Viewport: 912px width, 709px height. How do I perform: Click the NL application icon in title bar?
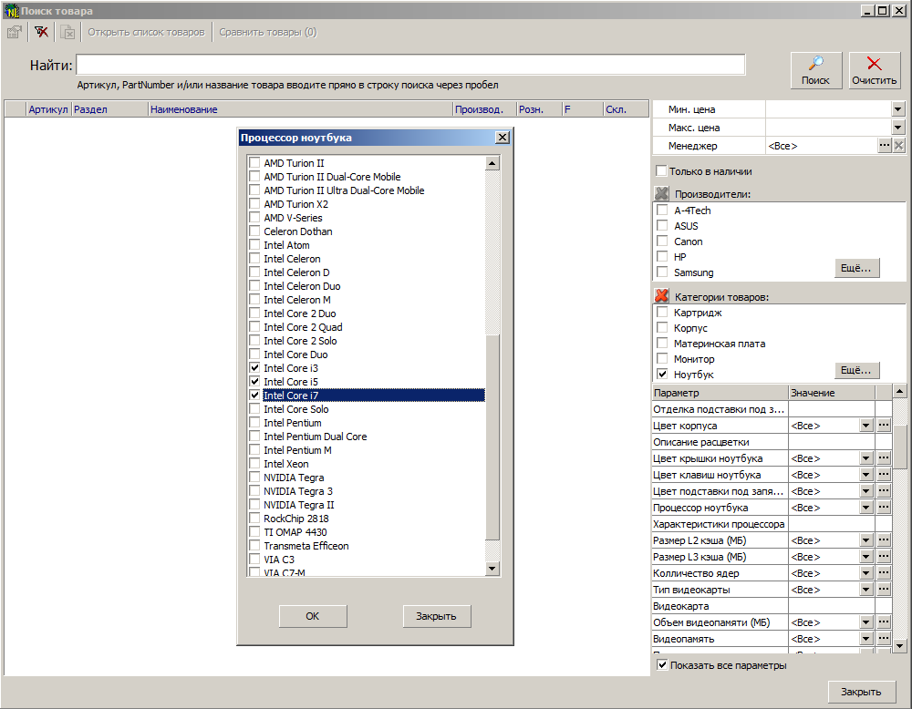click(11, 10)
